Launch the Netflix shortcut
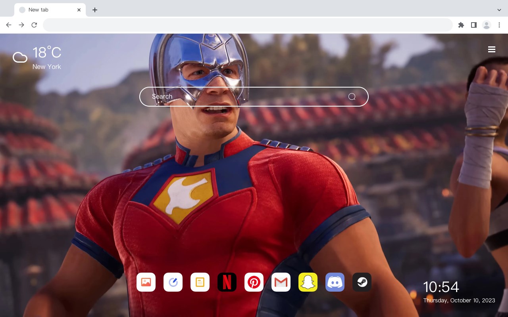Screen dimensions: 508x317 click(x=227, y=282)
